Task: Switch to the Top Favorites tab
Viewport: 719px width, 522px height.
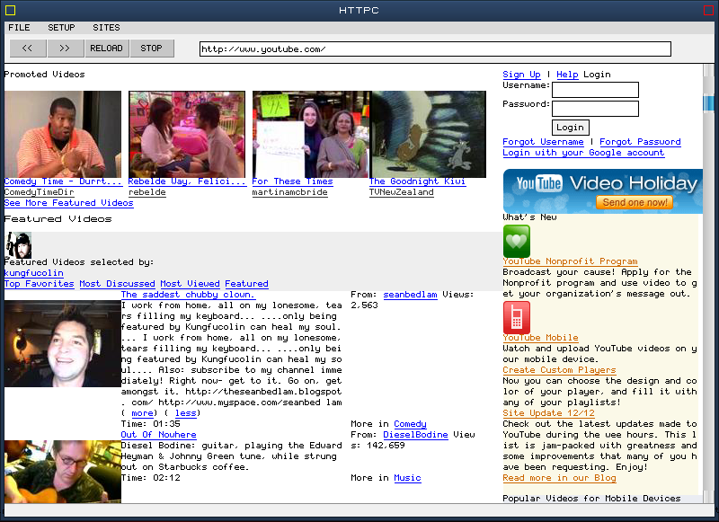Action: (39, 284)
